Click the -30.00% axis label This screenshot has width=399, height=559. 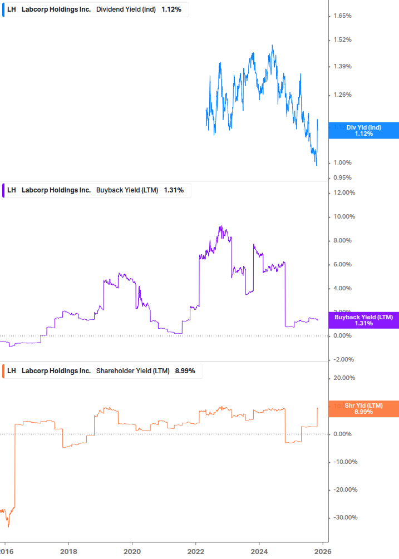[345, 517]
